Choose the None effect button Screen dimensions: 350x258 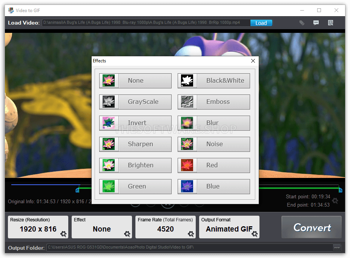coord(135,81)
